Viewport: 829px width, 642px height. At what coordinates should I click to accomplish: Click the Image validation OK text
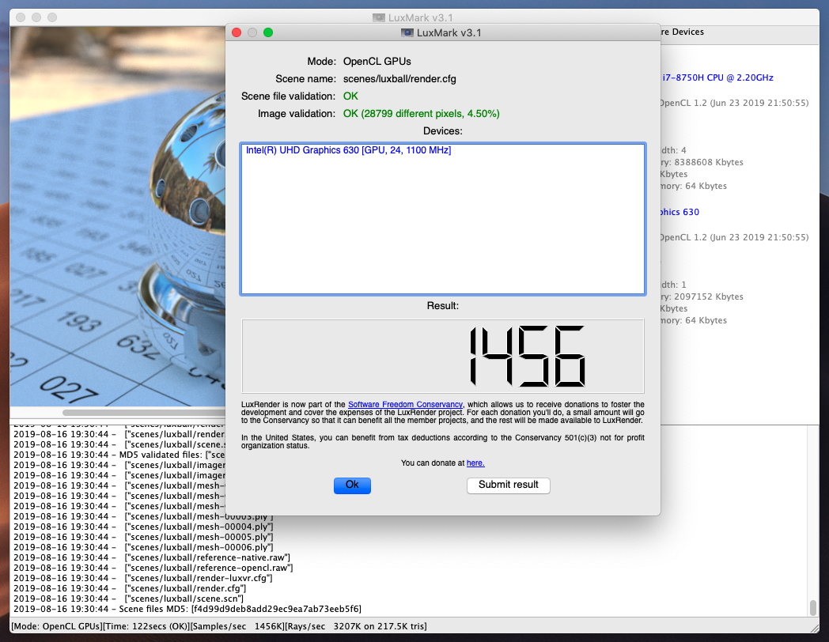[x=422, y=114]
